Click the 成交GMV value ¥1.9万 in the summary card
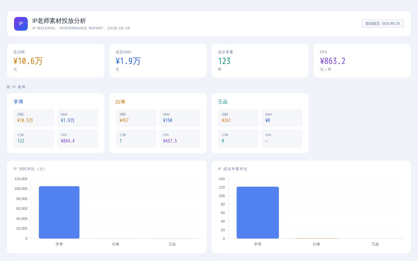 (x=128, y=61)
